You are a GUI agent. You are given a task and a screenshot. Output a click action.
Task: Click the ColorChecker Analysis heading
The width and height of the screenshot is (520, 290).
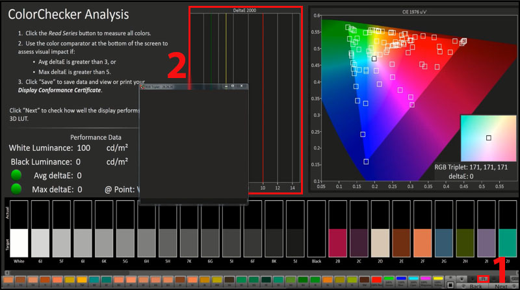(x=68, y=14)
